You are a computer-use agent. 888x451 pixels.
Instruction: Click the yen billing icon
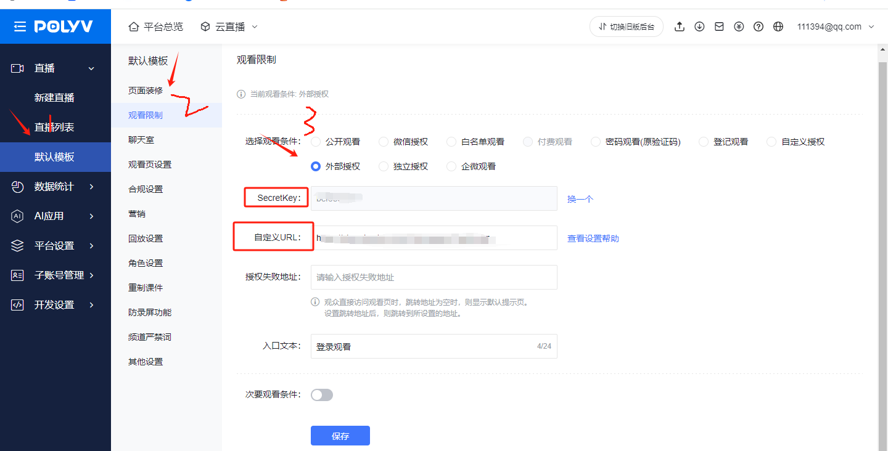[739, 26]
